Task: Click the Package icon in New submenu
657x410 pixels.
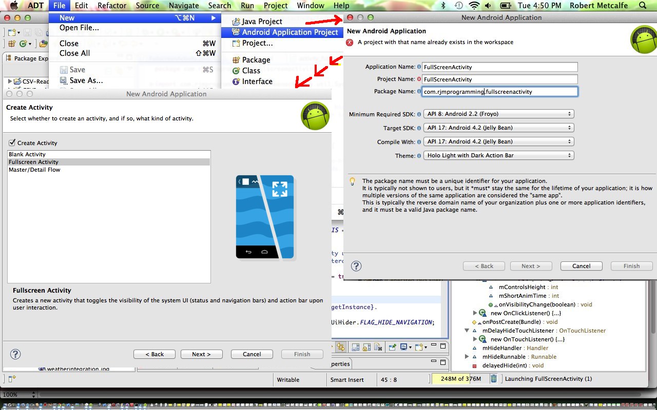Action: pyautogui.click(x=236, y=60)
